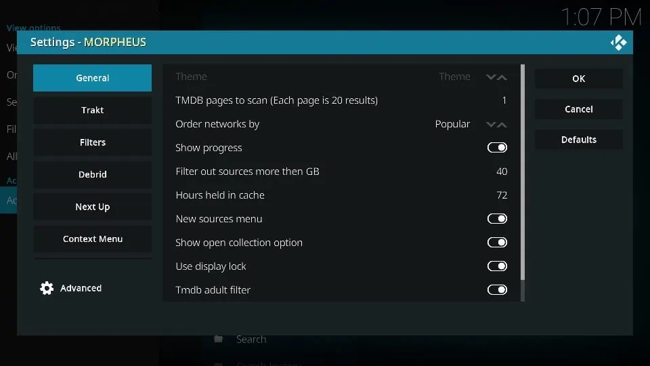The width and height of the screenshot is (650, 366).
Task: Click the Order networks by down chevron
Action: pos(491,125)
